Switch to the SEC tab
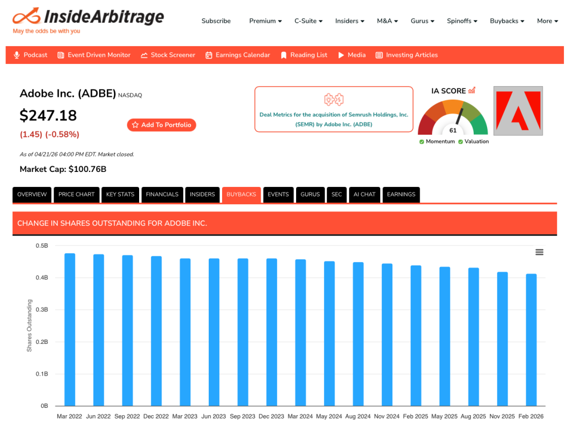 337,194
